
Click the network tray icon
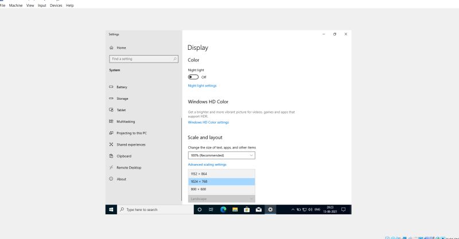305,209
